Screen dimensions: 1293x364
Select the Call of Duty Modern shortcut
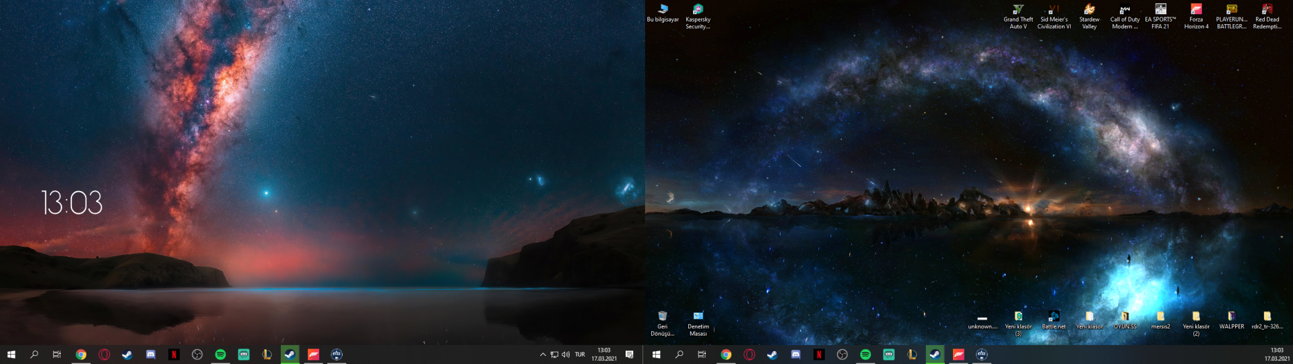pyautogui.click(x=1125, y=17)
